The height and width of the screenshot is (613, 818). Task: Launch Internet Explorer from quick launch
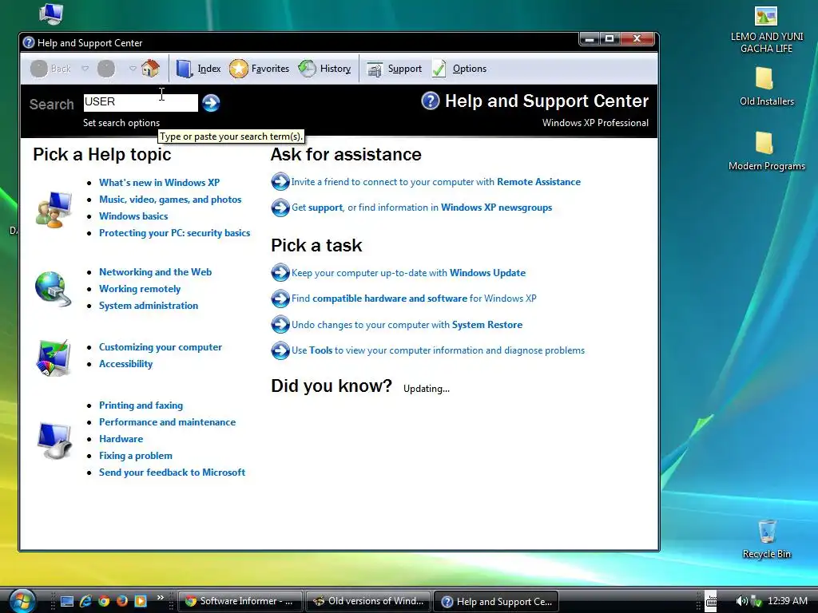point(85,601)
